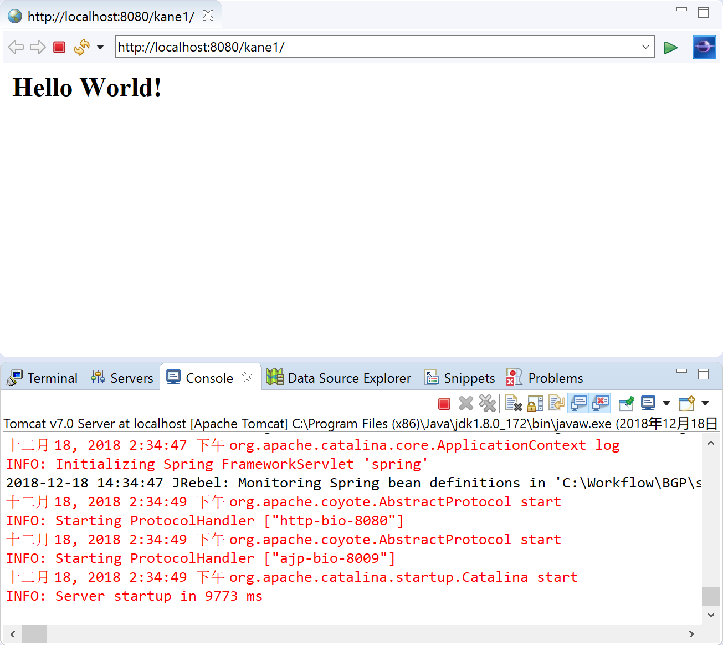Screen dimensions: 723x645
Task: Go back in the internal web browser
Action: click(16, 47)
